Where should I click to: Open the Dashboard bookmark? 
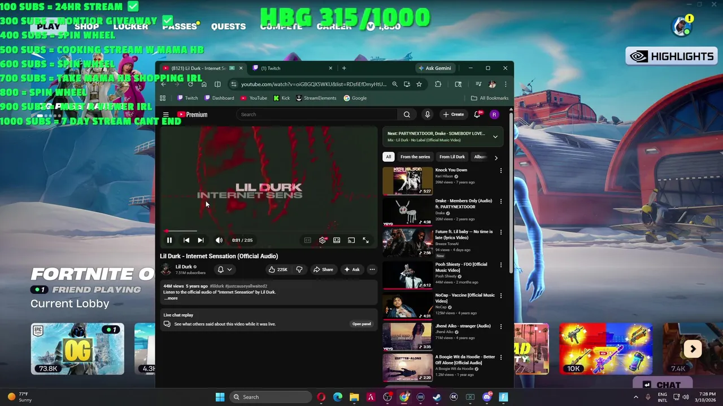219,98
